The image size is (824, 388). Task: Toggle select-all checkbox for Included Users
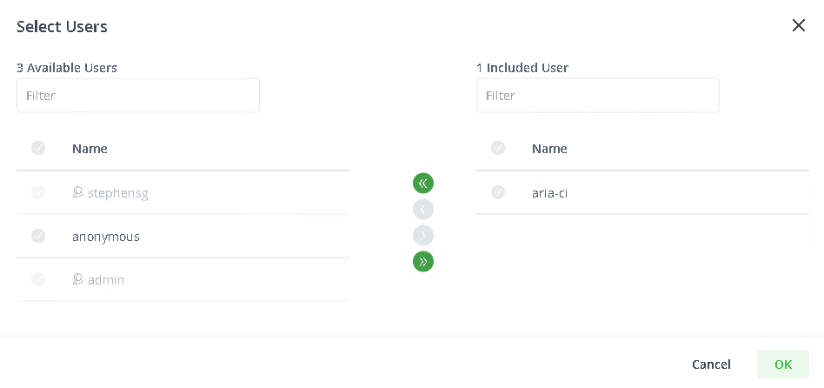pyautogui.click(x=498, y=148)
